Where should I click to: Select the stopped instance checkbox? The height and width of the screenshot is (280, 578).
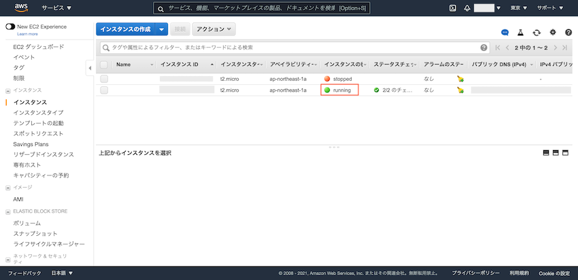(104, 79)
